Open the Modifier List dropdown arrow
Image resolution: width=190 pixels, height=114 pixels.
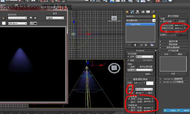154,20
